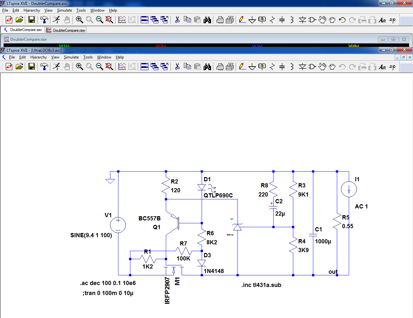
Task: Open File menu in DoublerCompare window
Action: [5, 10]
